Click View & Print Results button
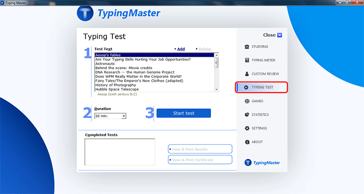The image size is (364, 194). click(200, 149)
